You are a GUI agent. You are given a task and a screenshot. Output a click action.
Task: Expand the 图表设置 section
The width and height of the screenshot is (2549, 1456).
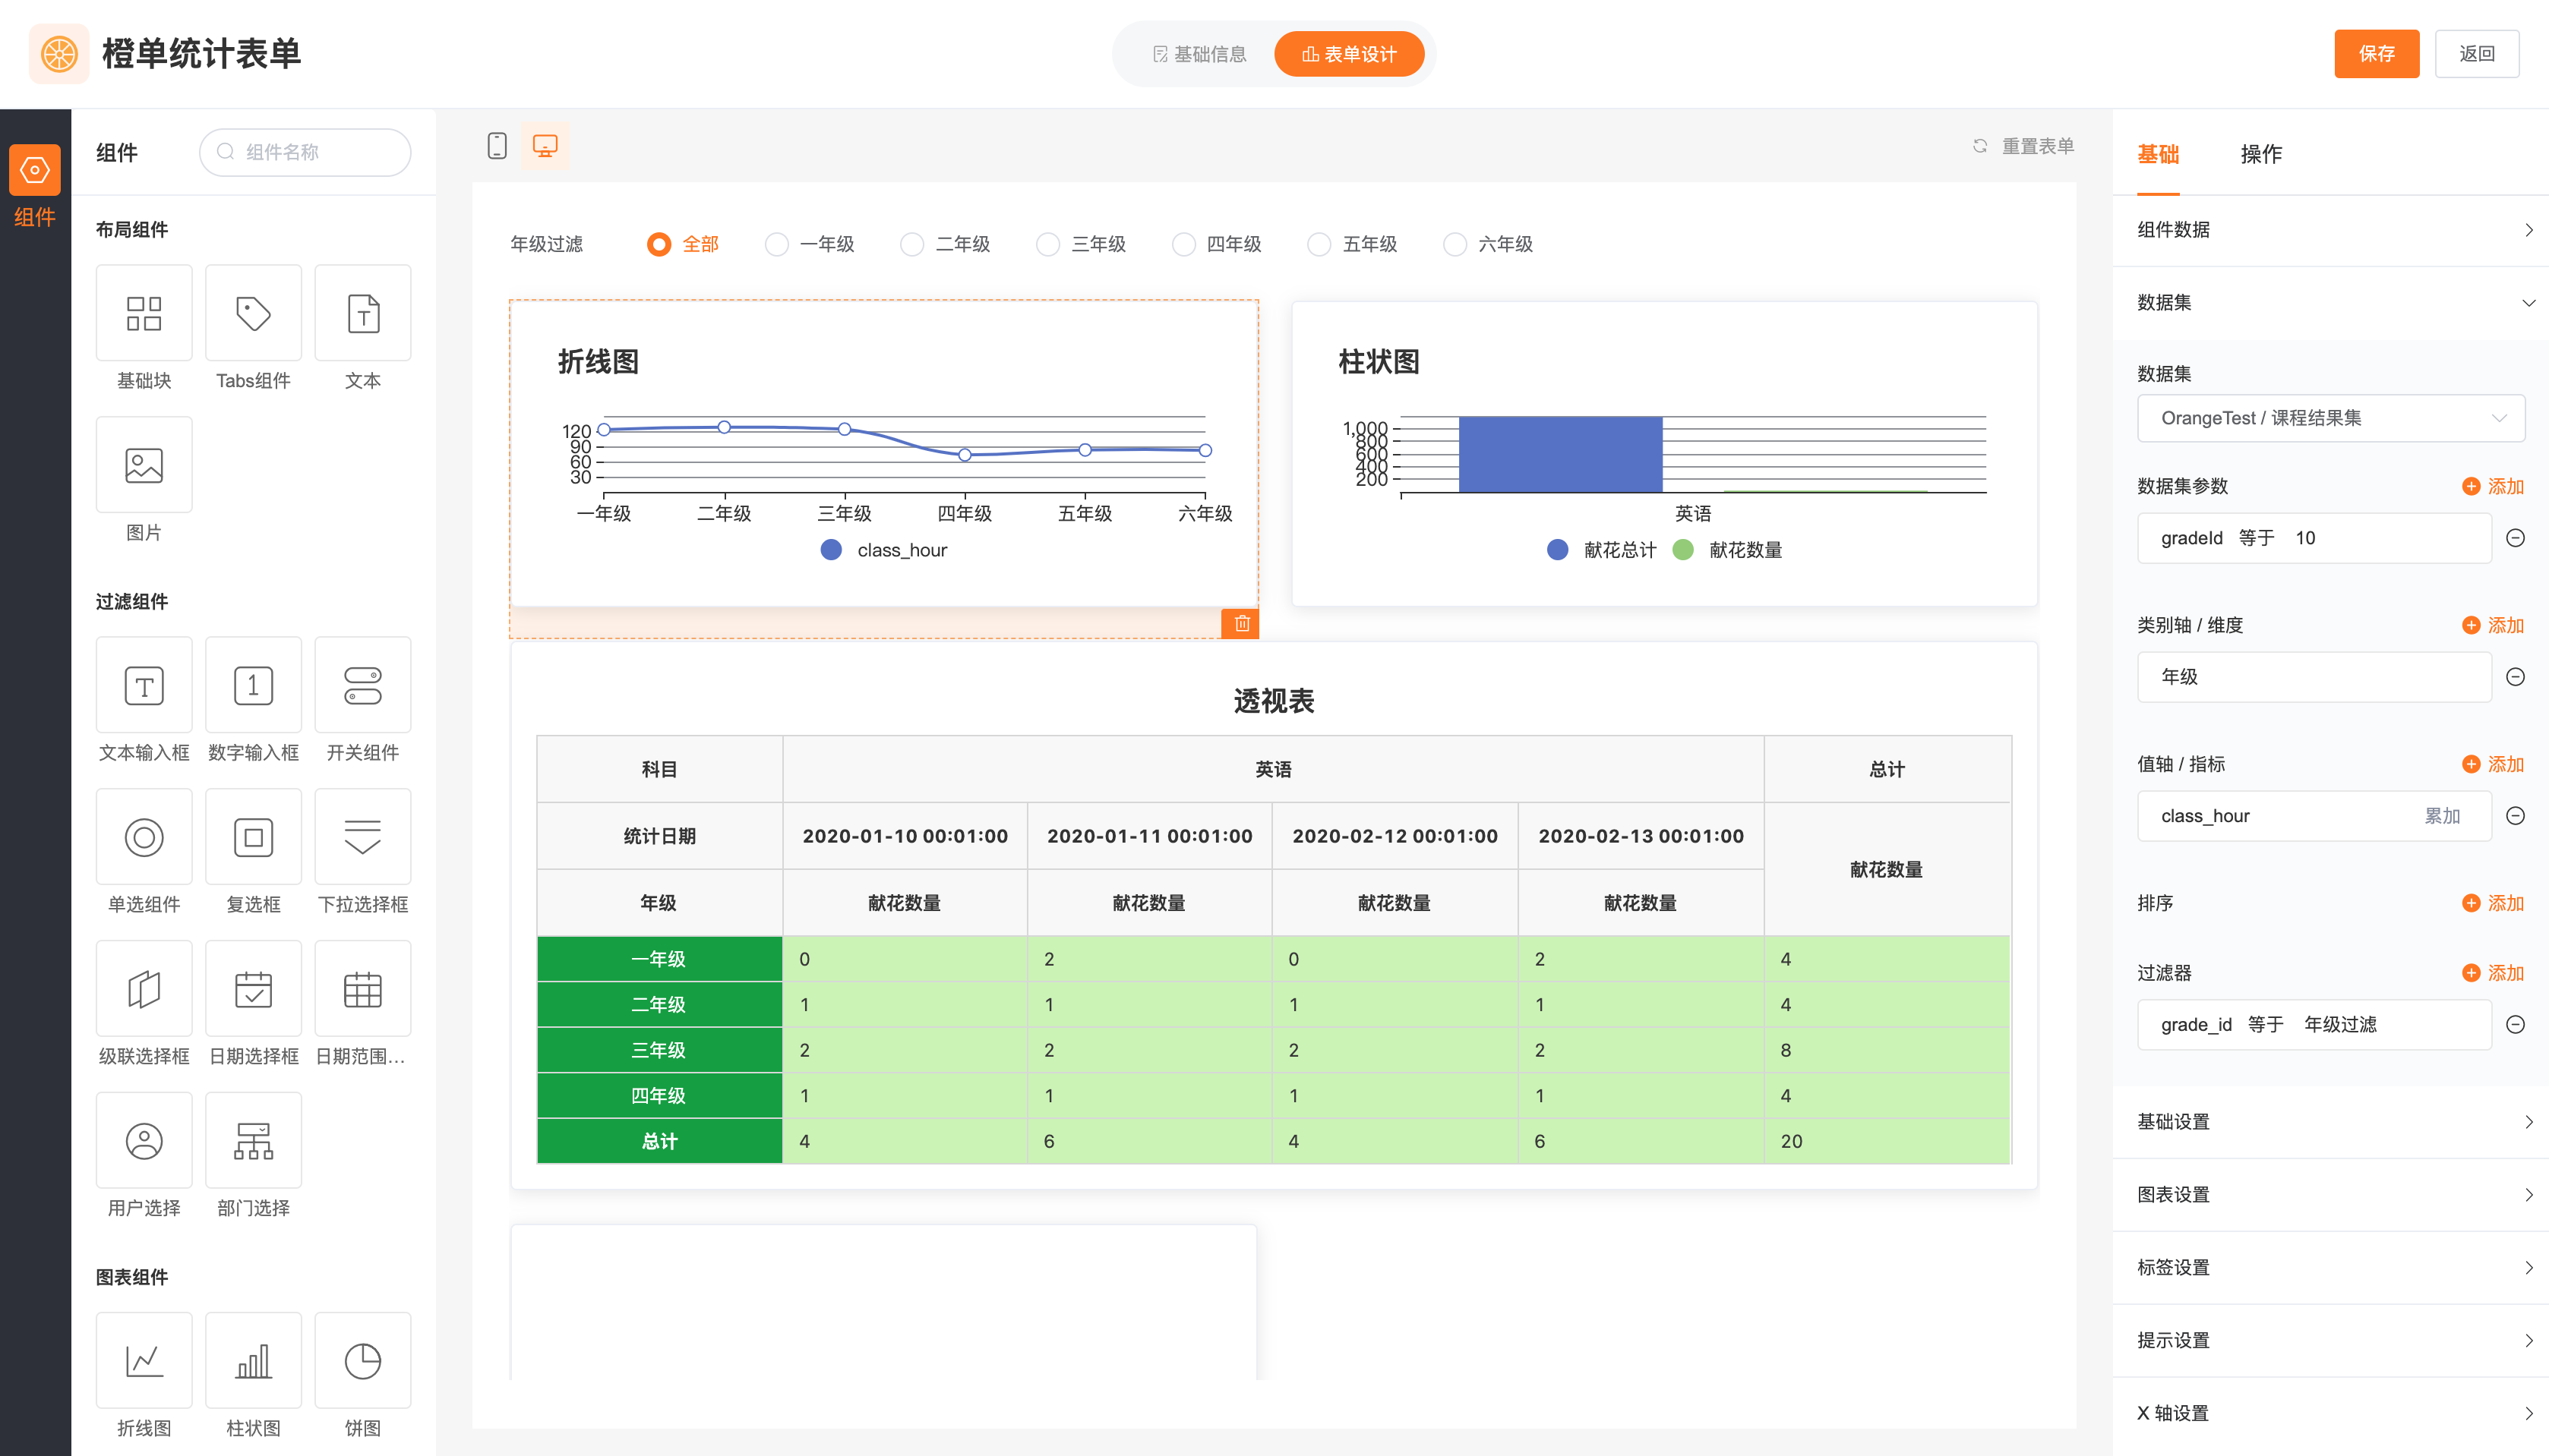pos(2330,1194)
